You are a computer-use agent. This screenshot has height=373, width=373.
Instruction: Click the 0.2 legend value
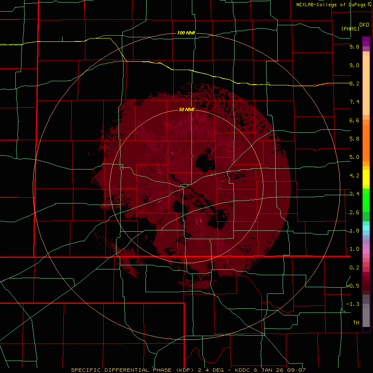(354, 268)
